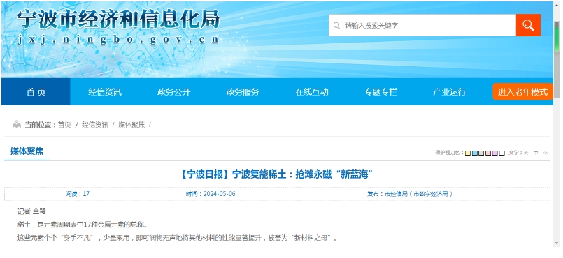563x258 pixels.
Task: Set text size to medium (中)
Action: pos(536,153)
